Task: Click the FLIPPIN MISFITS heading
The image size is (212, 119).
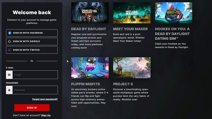Action: (85, 84)
